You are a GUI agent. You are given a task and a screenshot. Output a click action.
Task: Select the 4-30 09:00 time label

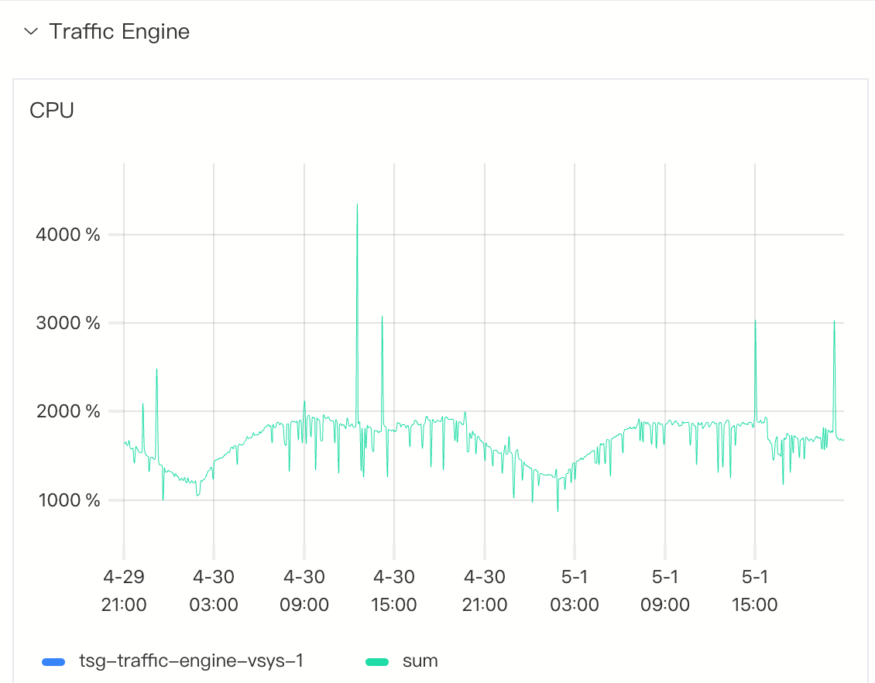pyautogui.click(x=304, y=591)
